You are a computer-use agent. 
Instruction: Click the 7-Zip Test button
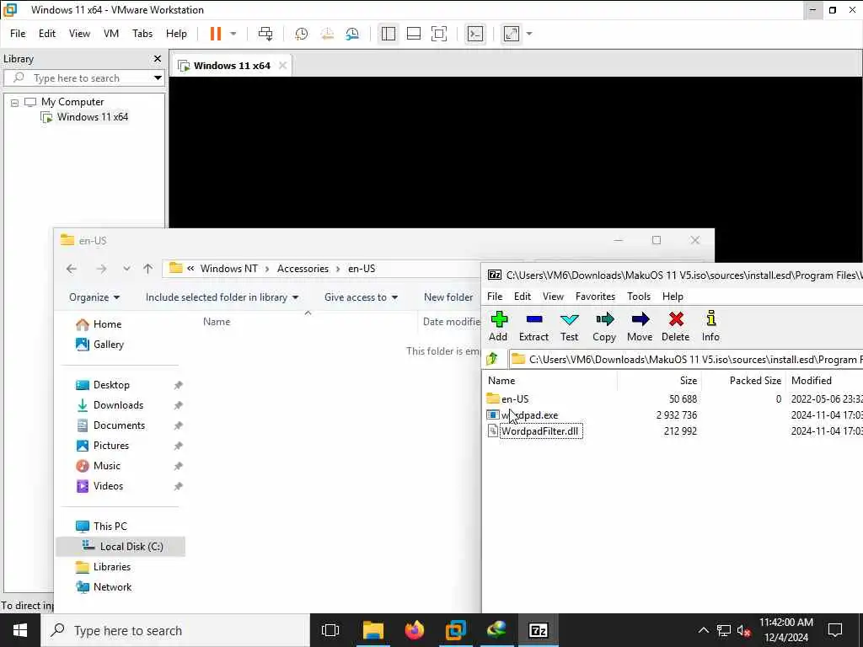[569, 326]
